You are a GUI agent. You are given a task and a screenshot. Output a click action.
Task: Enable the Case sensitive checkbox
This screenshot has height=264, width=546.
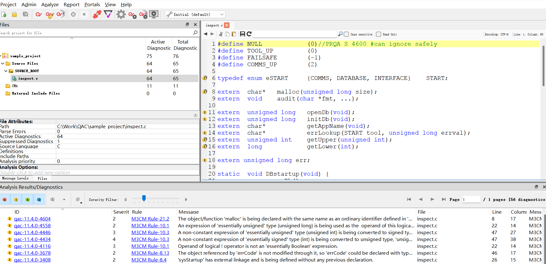click(x=346, y=34)
